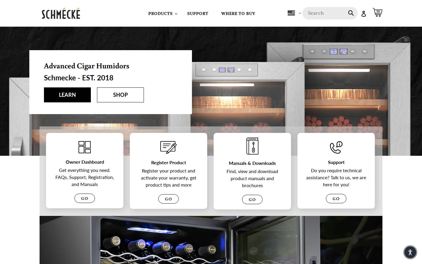Open the Schmecke logo home link
This screenshot has height=264, width=422.
[61, 13]
